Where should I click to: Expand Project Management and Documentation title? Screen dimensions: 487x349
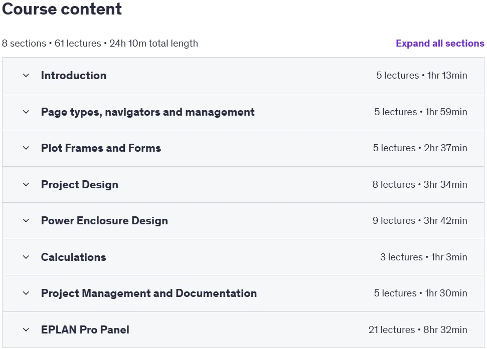click(149, 293)
